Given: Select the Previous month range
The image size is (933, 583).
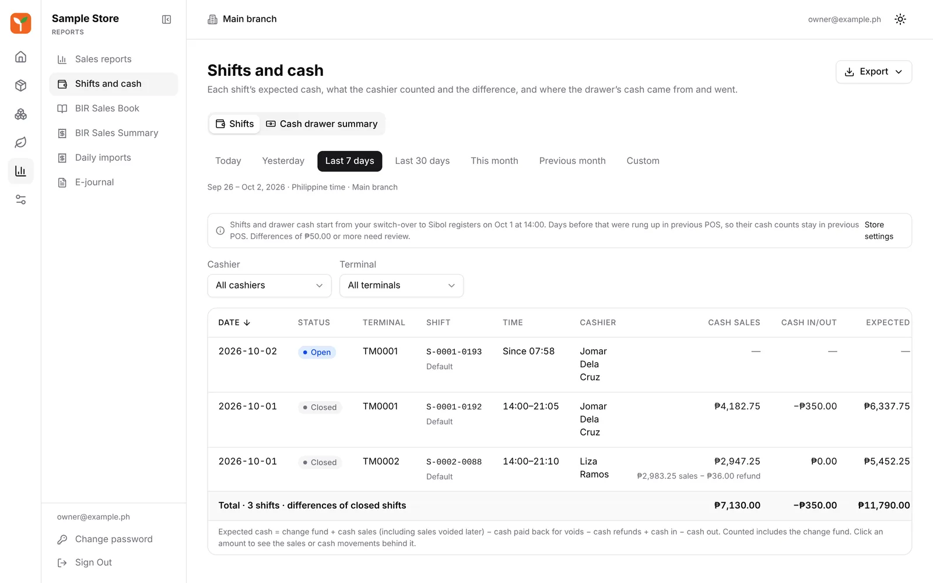Looking at the screenshot, I should pos(573,161).
